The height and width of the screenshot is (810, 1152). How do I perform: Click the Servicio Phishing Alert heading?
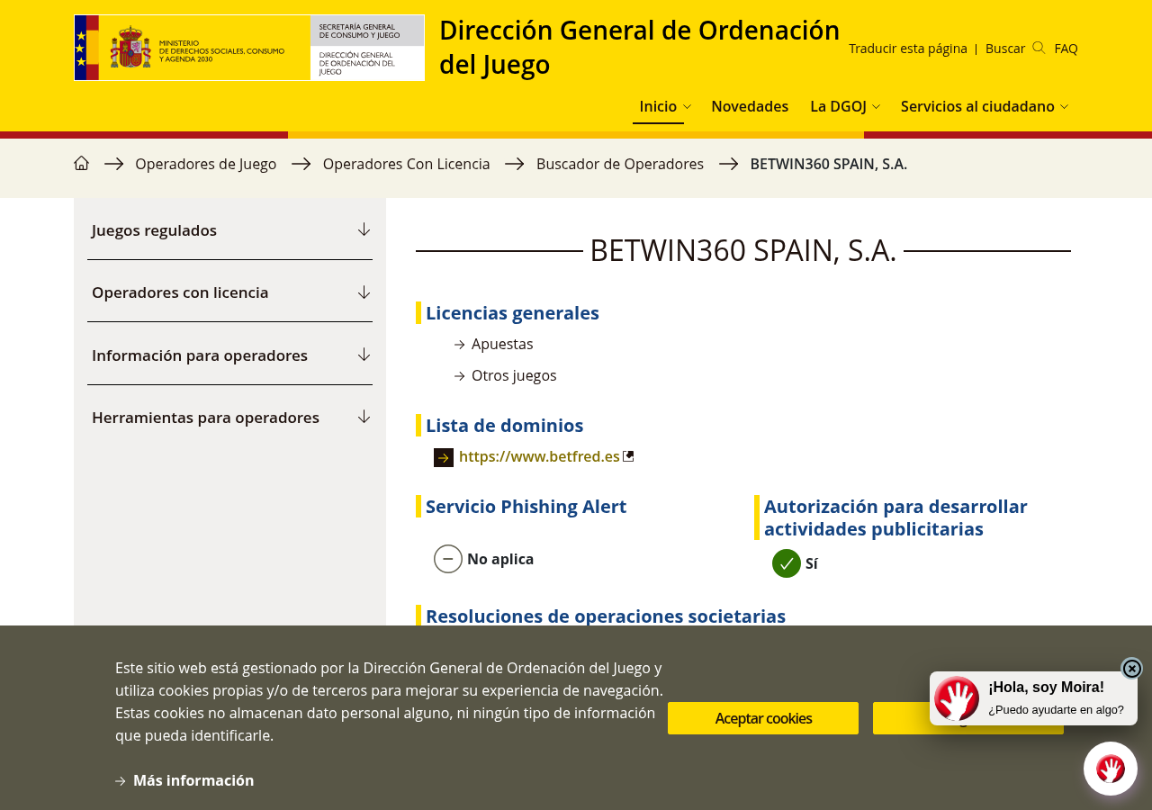pos(526,506)
